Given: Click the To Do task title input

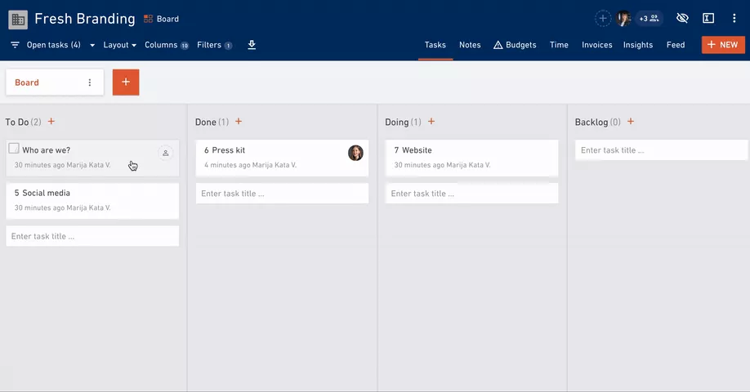Looking at the screenshot, I should point(92,236).
